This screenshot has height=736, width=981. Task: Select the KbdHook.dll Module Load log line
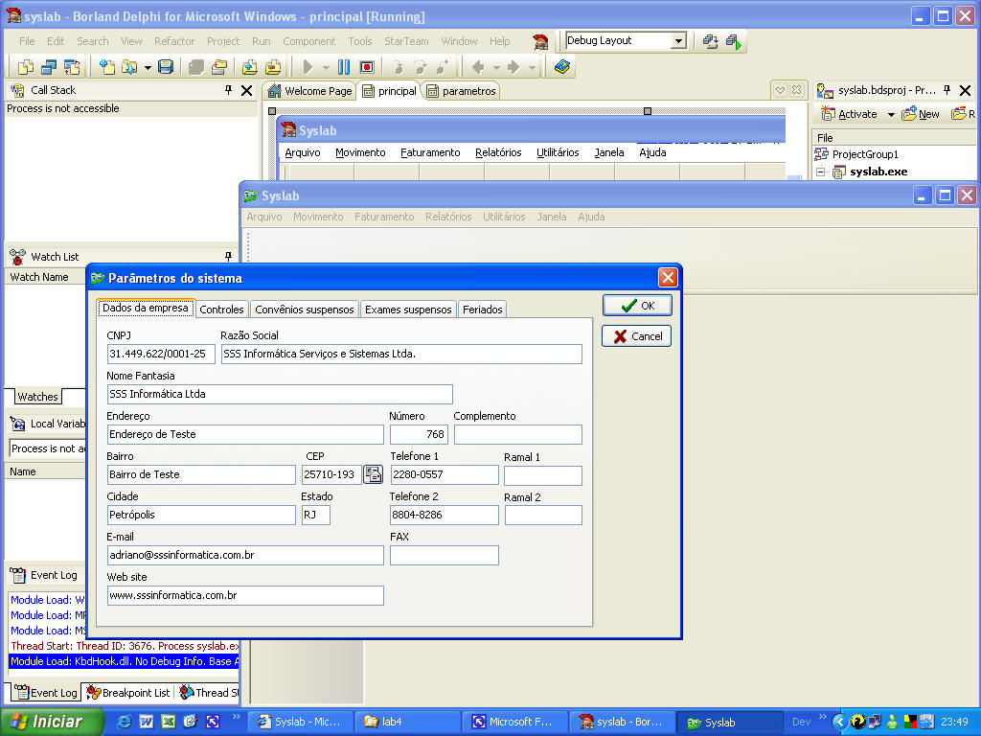pyautogui.click(x=125, y=661)
